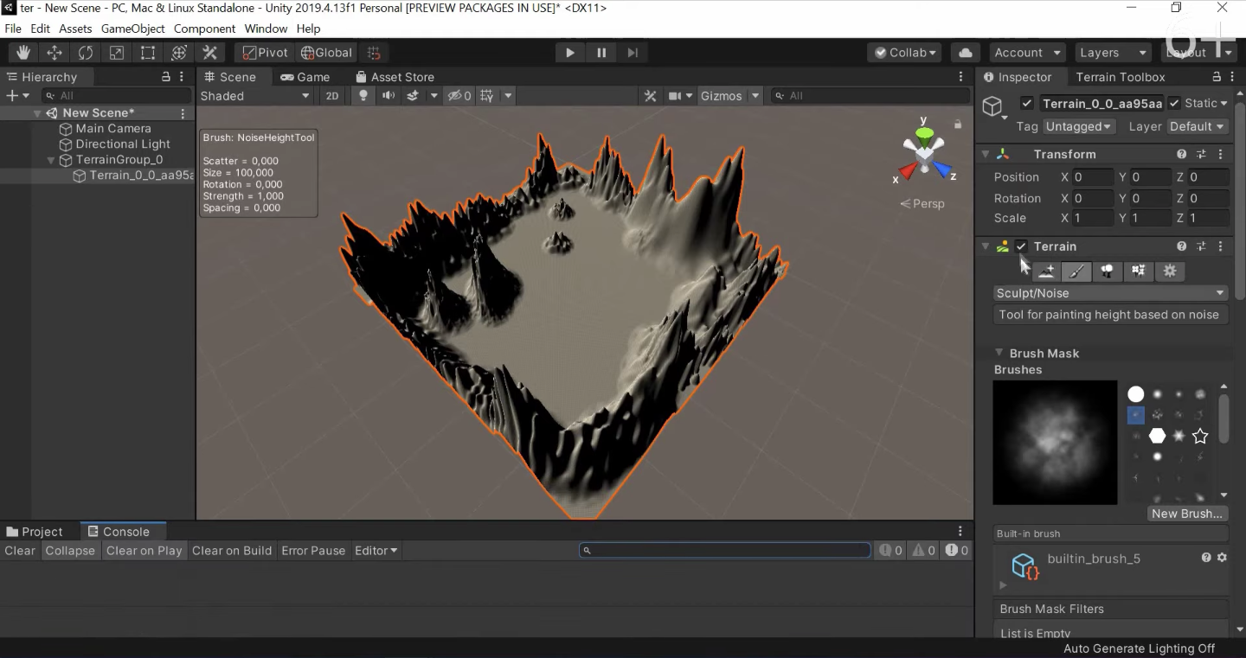Click the Play button

[x=569, y=53]
